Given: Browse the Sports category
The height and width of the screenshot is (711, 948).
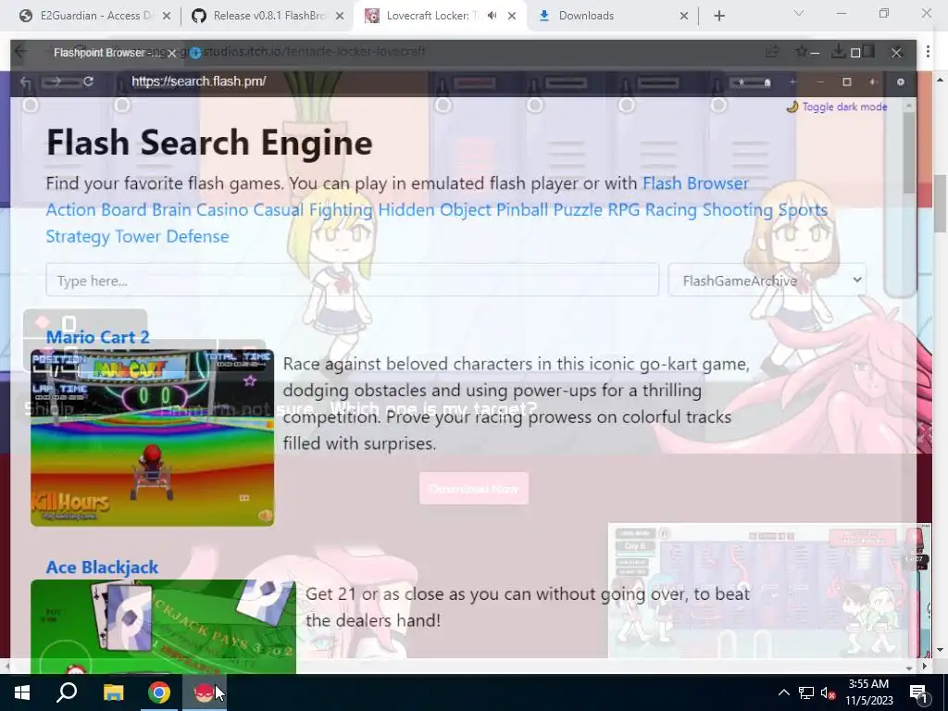Looking at the screenshot, I should (803, 210).
